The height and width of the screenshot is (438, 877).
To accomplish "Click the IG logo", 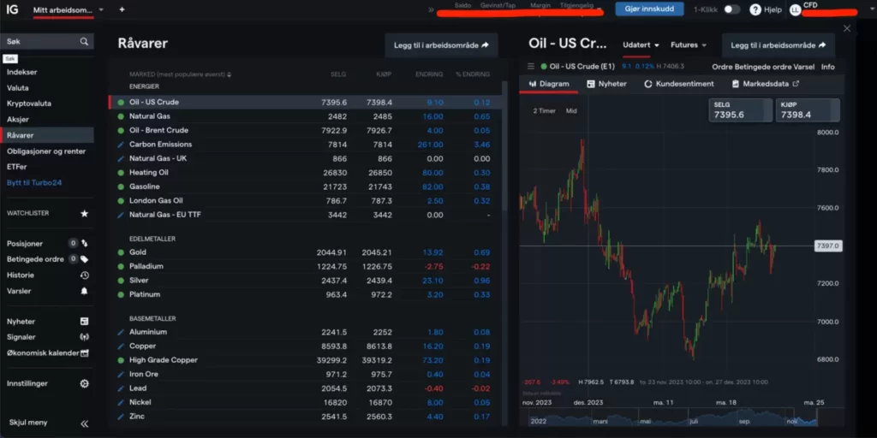I will click(x=12, y=9).
